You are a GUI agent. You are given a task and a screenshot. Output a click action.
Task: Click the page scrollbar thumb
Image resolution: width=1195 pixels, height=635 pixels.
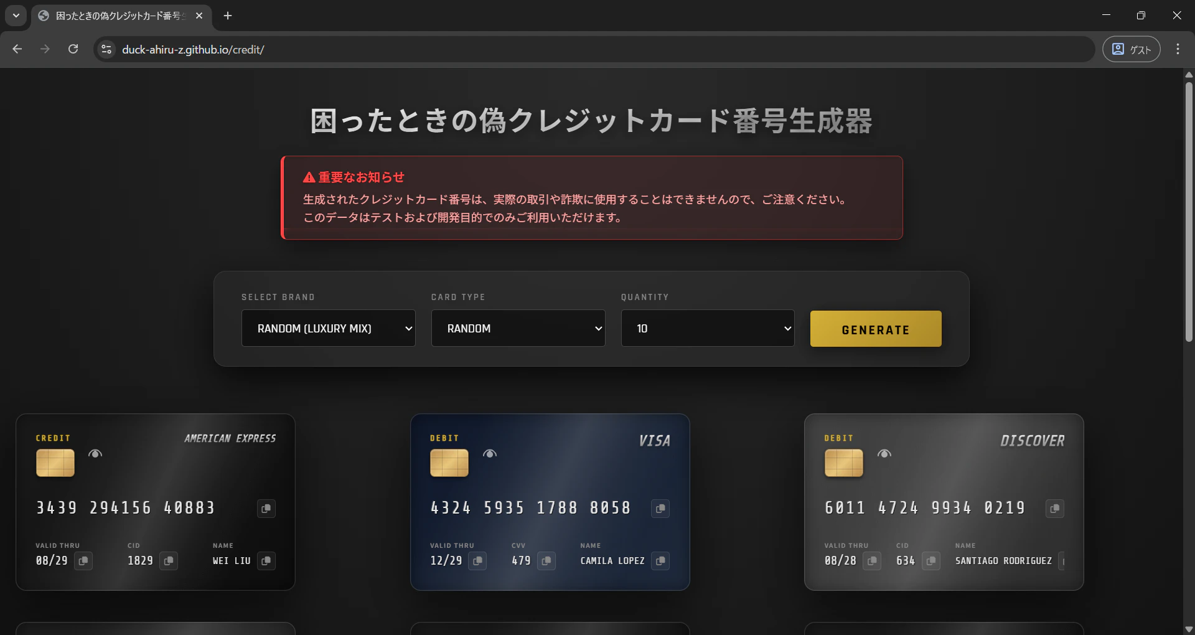tap(1189, 212)
